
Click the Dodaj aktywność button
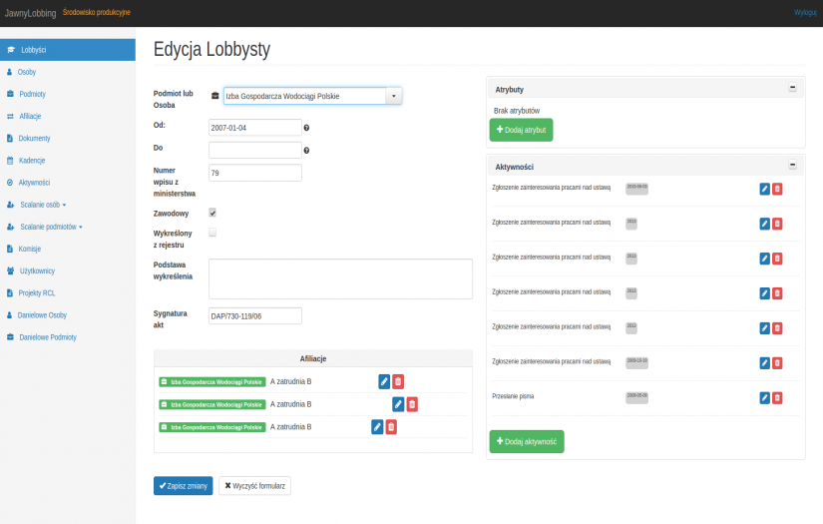[527, 441]
